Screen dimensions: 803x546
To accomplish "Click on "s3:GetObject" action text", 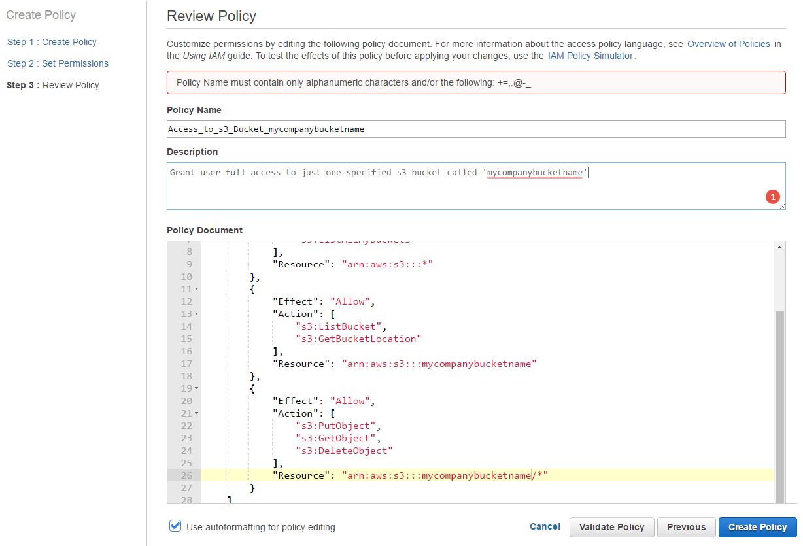I will (337, 438).
